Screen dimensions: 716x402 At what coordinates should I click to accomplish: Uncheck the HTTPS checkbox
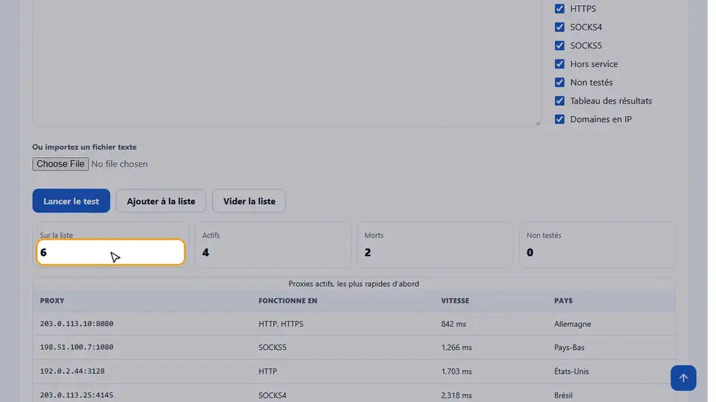pyautogui.click(x=559, y=9)
